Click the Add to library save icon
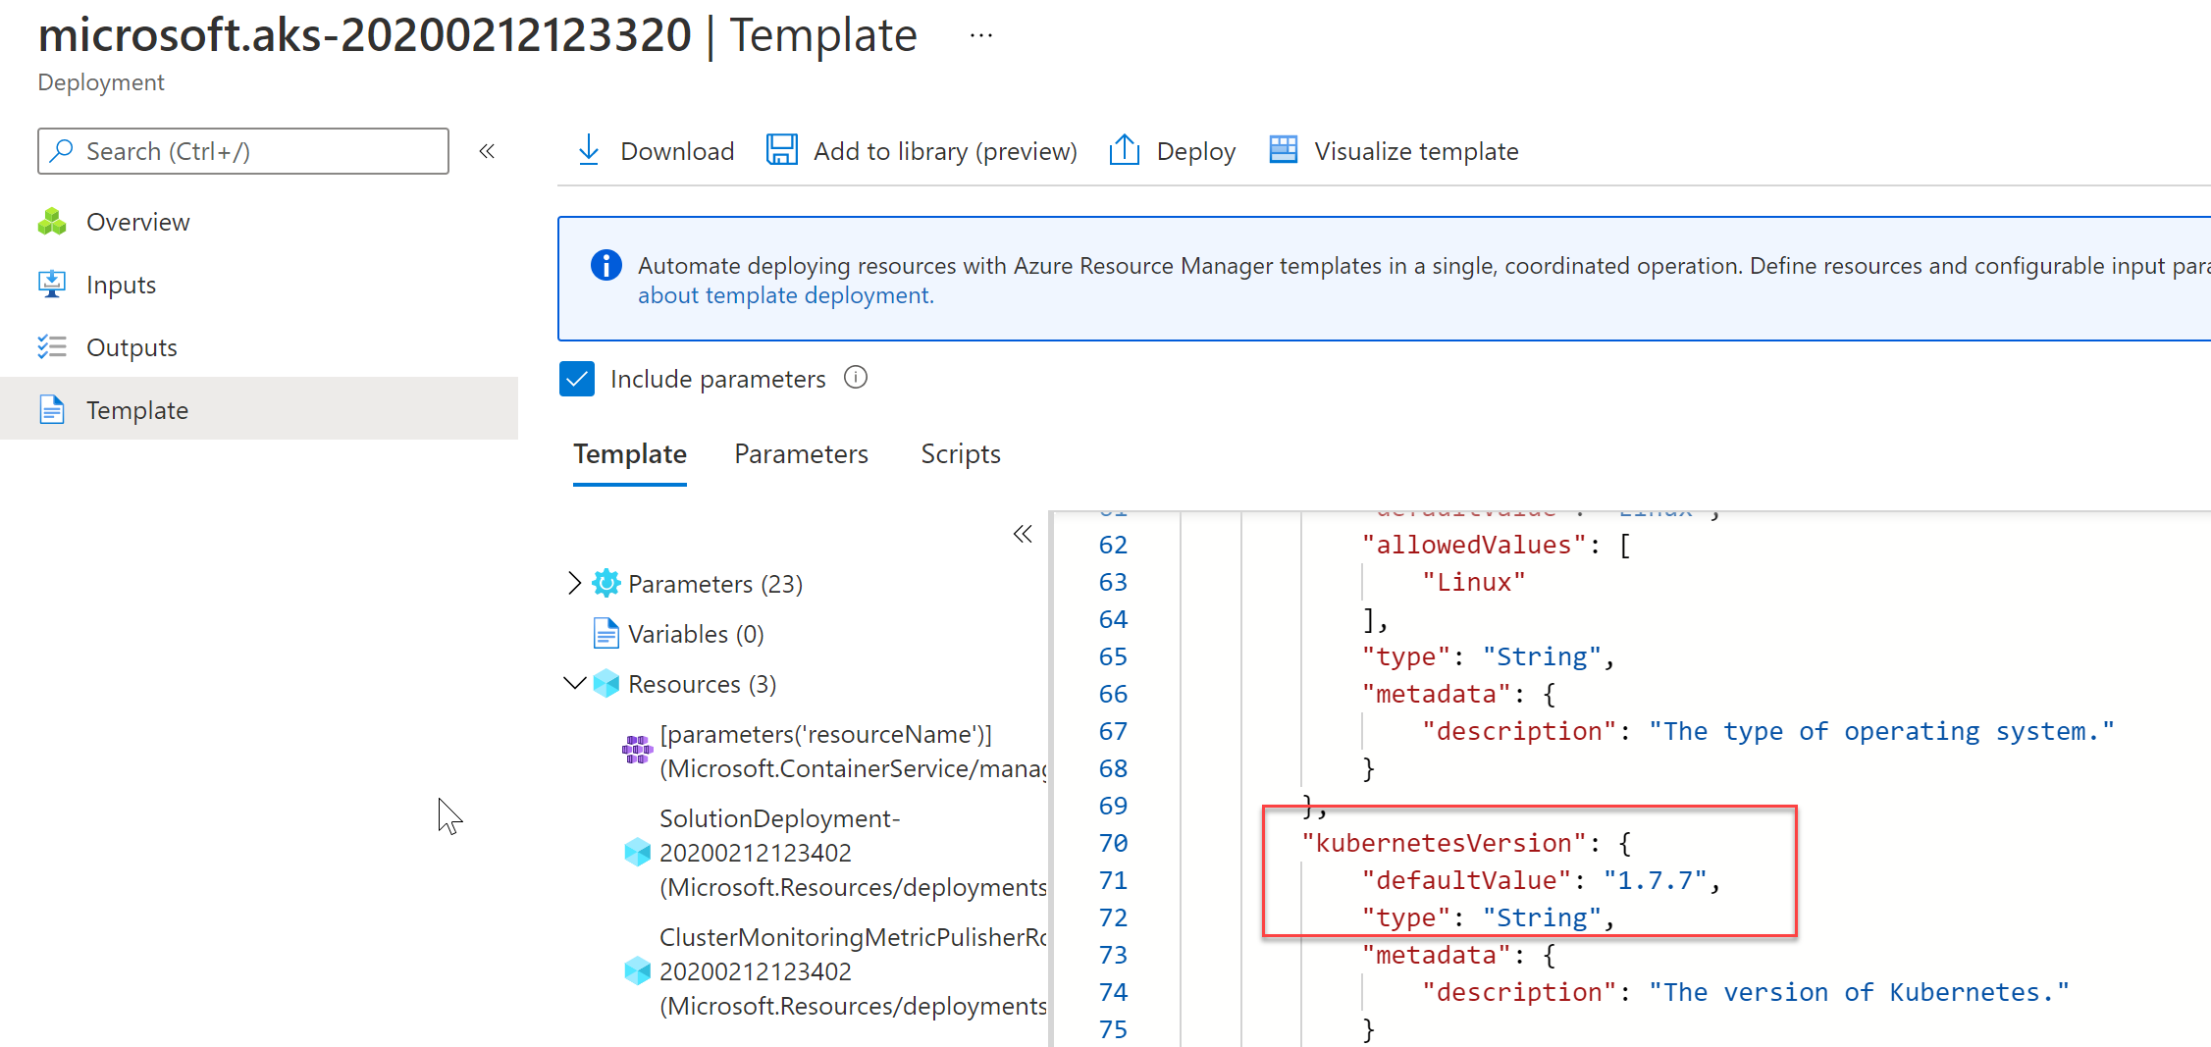Image resolution: width=2211 pixels, height=1047 pixels. (x=781, y=150)
